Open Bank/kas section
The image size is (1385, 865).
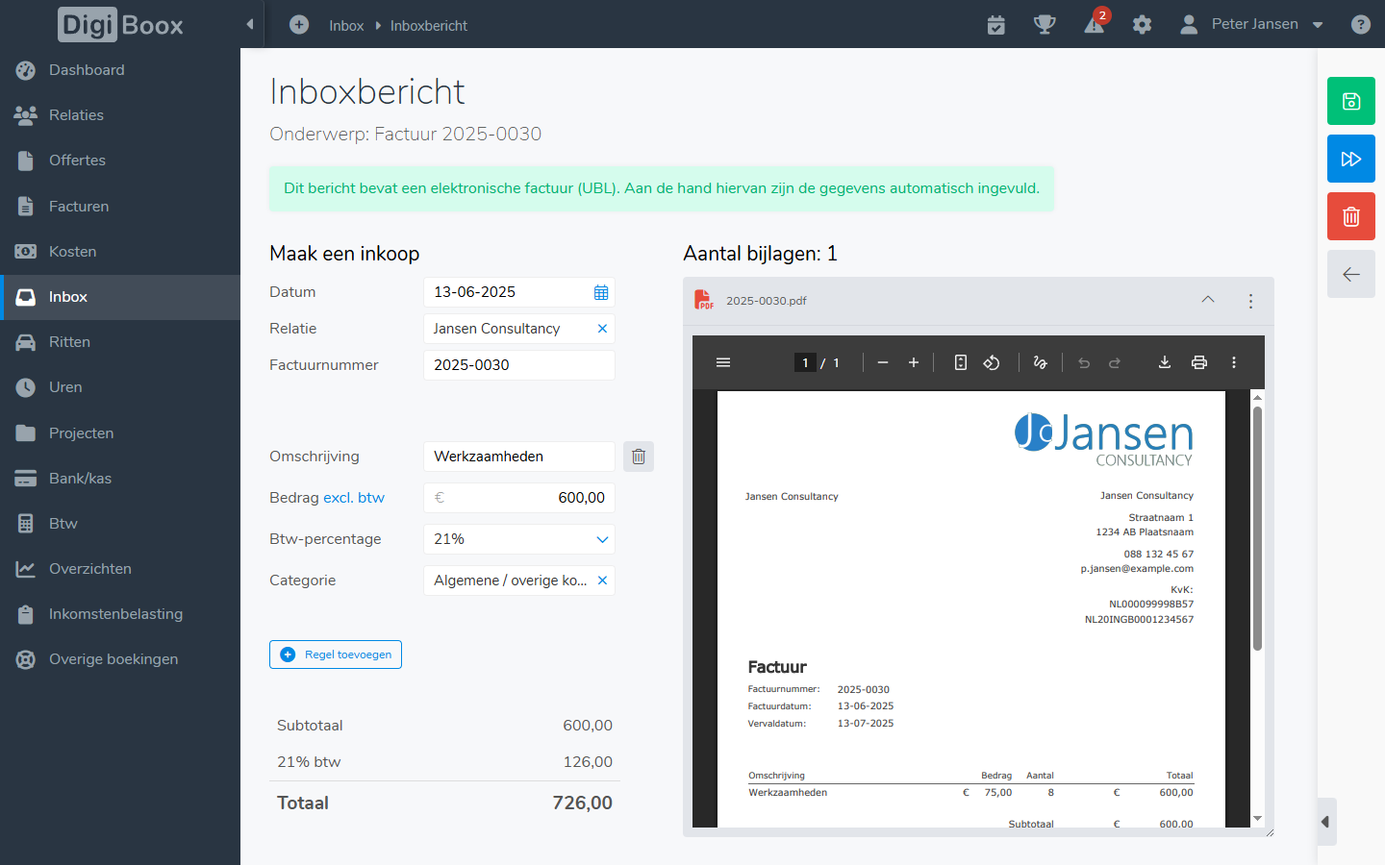(x=120, y=479)
